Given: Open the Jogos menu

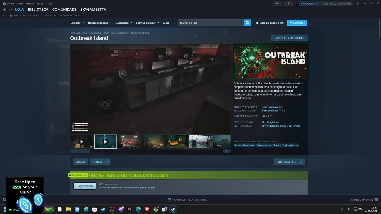Looking at the screenshot, I should coord(40,4).
